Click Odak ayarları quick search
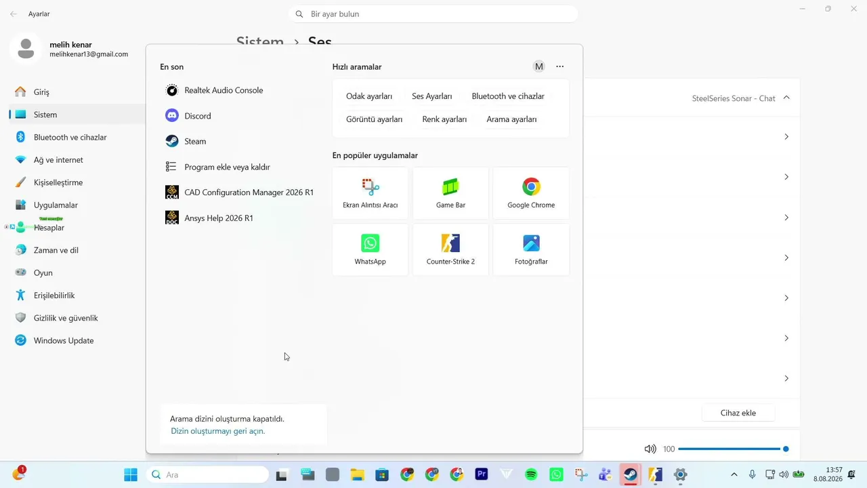 point(369,96)
